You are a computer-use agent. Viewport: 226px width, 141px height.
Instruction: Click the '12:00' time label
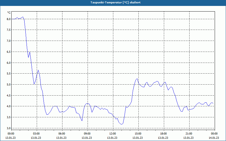[x=112, y=134]
